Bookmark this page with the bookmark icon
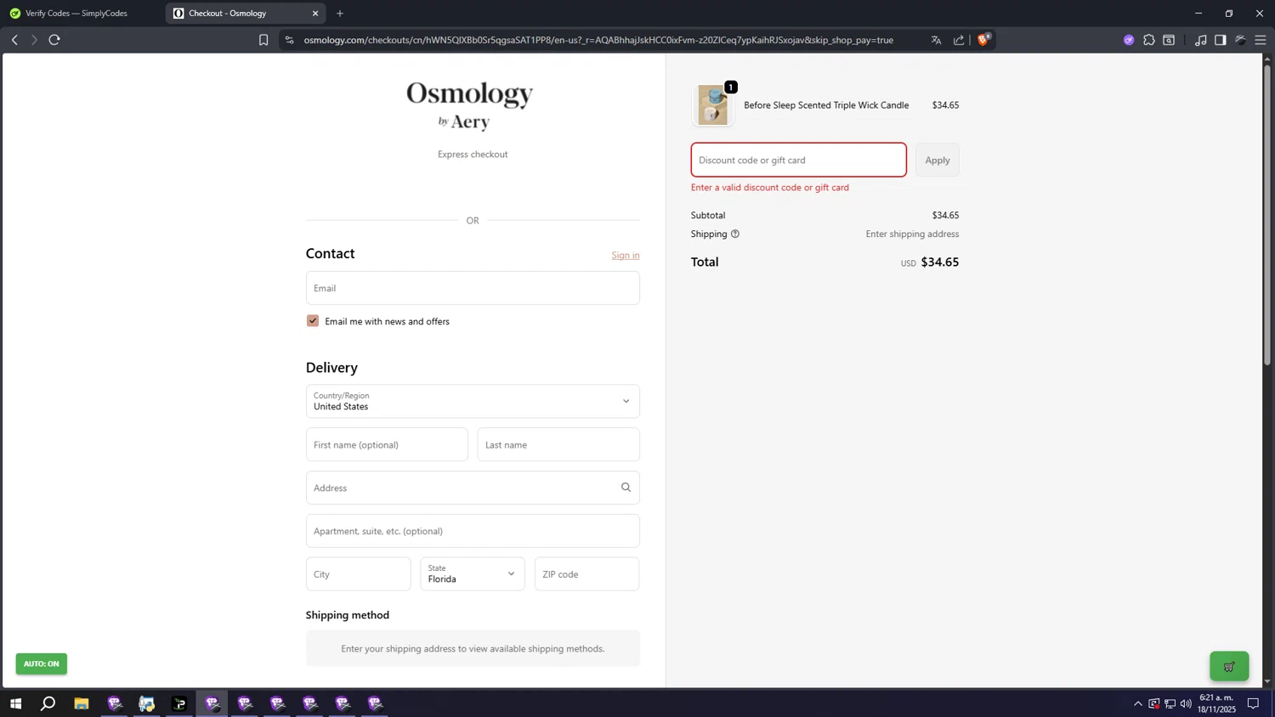 [263, 40]
